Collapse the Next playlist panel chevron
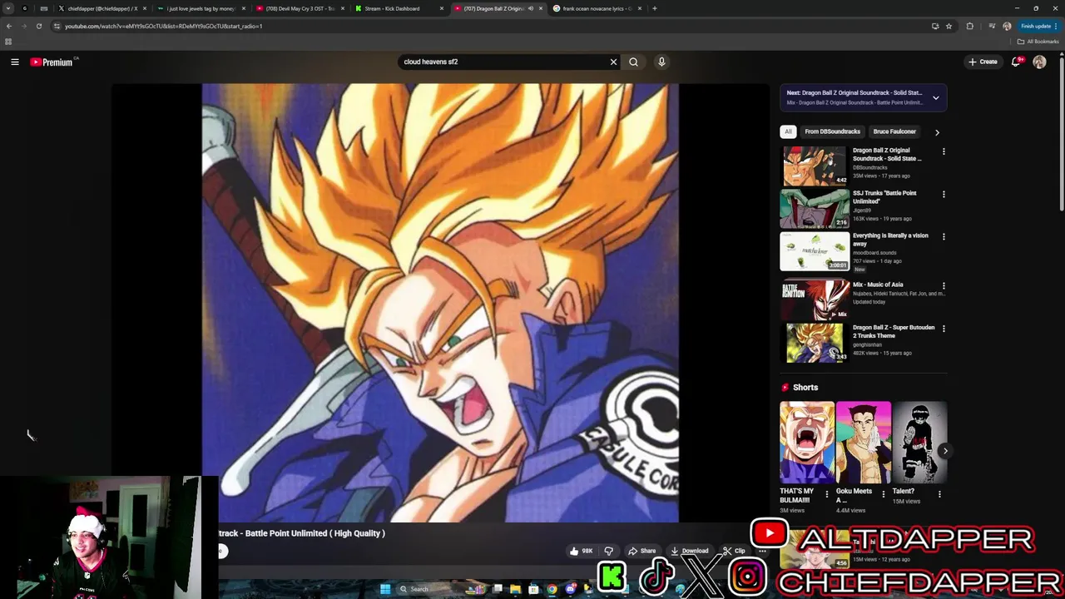 (935, 97)
